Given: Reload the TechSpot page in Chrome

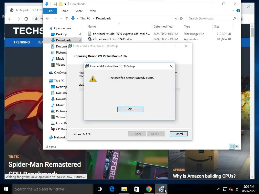Looking at the screenshot, I should pos(26,19).
